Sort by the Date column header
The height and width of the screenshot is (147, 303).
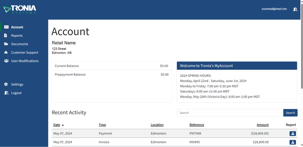(57, 125)
